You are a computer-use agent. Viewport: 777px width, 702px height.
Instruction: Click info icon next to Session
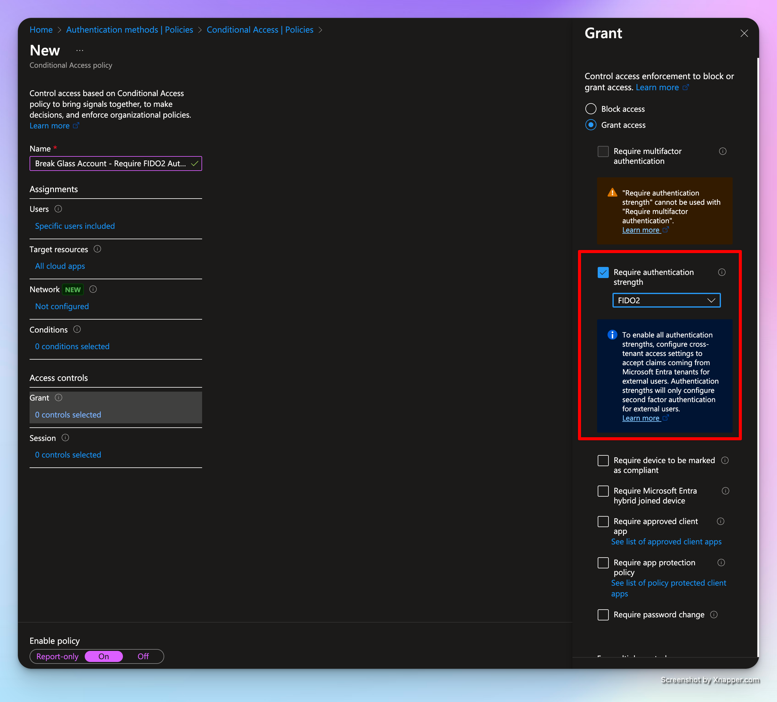65,438
